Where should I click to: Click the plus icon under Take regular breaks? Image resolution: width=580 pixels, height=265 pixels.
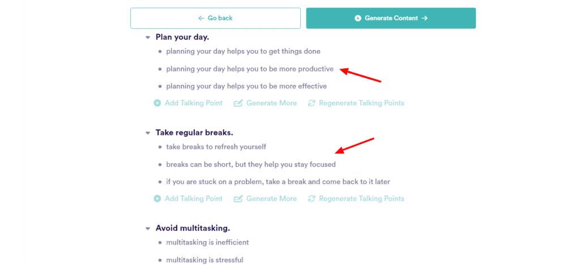tap(157, 199)
